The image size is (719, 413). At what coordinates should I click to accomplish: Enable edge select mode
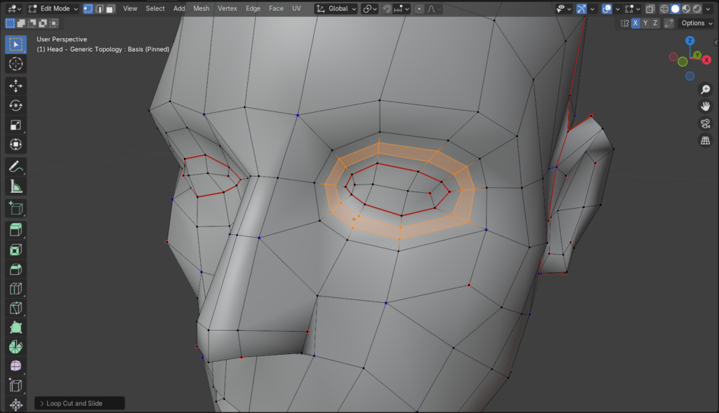99,8
